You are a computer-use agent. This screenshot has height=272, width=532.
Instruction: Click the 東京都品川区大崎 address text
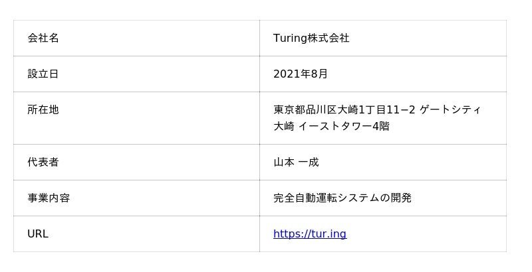311,110
